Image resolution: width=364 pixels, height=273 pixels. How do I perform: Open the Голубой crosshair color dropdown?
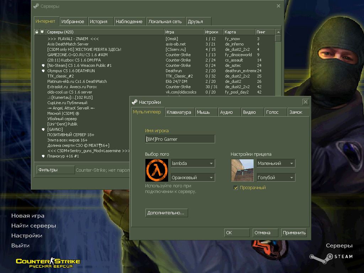(276, 178)
